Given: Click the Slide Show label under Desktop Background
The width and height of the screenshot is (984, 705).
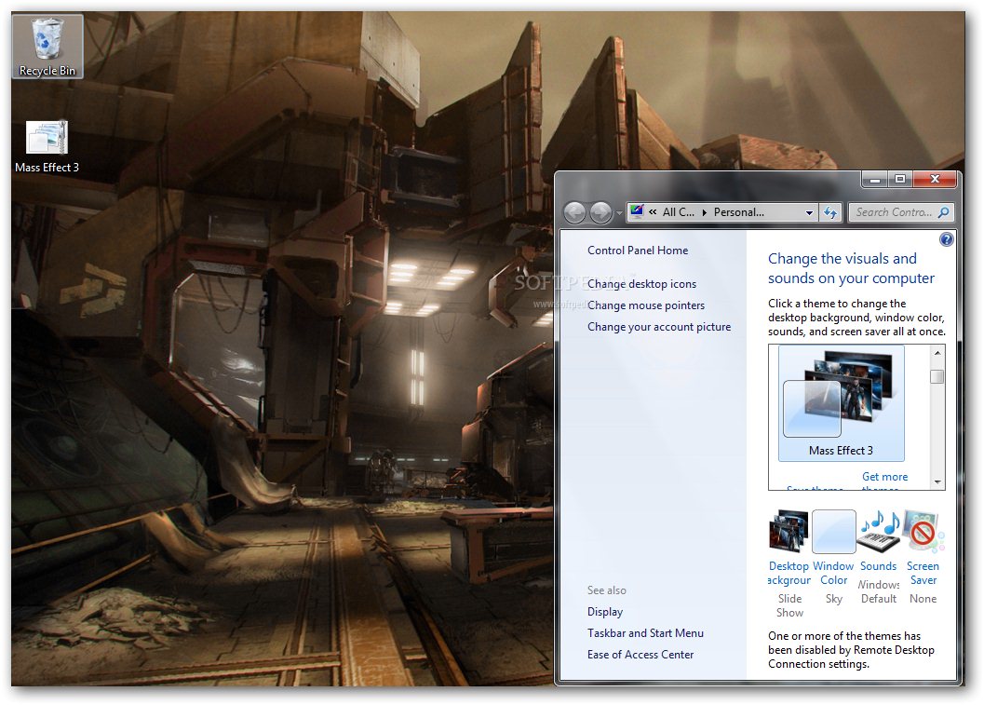Looking at the screenshot, I should click(789, 605).
